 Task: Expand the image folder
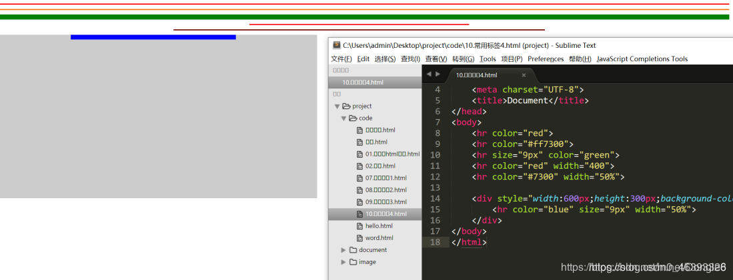click(x=343, y=262)
